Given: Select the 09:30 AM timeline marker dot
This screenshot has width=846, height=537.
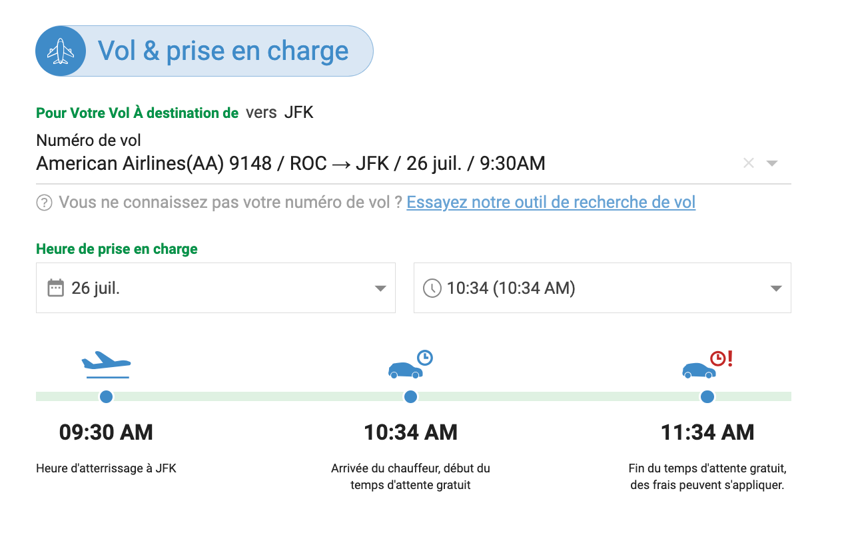Looking at the screenshot, I should click(x=106, y=397).
